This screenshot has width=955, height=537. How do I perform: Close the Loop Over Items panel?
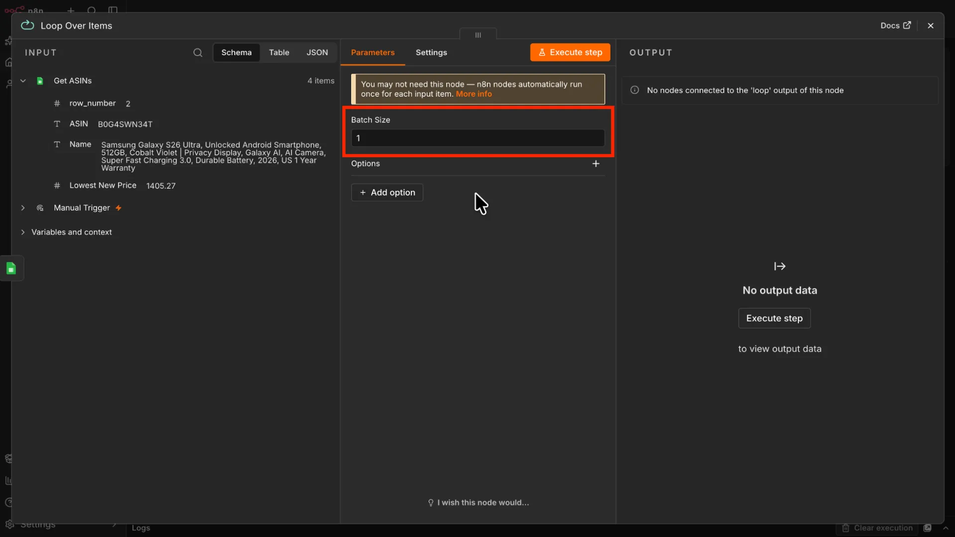click(930, 25)
